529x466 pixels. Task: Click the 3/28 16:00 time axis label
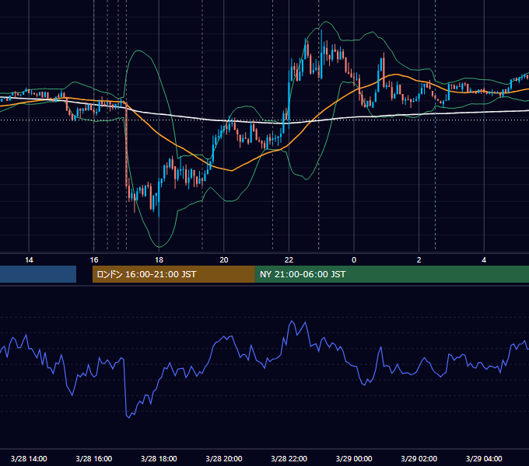click(94, 458)
